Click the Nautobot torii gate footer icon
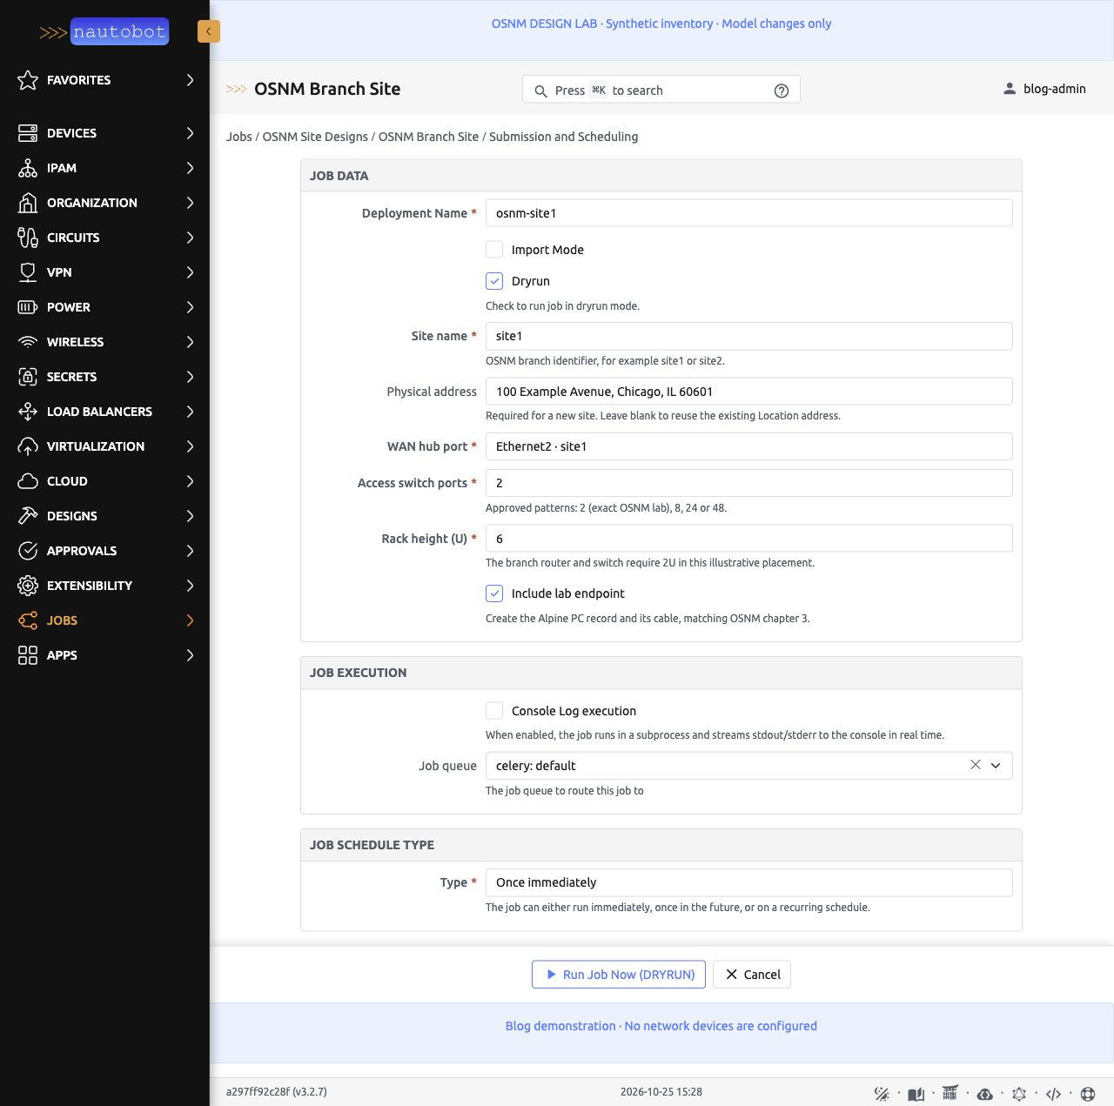 950,1094
